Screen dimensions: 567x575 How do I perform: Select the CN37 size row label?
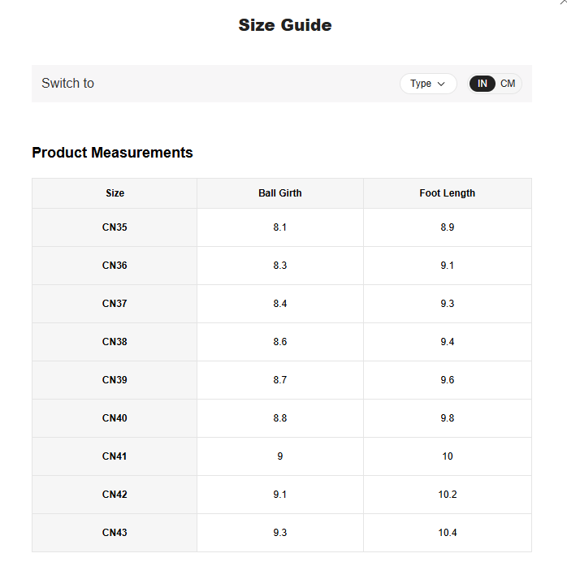pyautogui.click(x=115, y=304)
